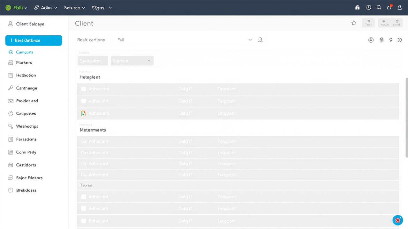Open the Seturce menu
This screenshot has height=229, width=408.
pos(74,8)
